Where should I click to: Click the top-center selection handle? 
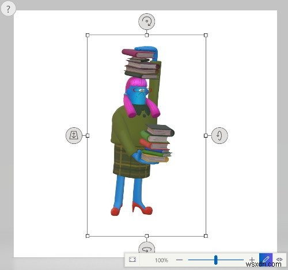[147, 35]
